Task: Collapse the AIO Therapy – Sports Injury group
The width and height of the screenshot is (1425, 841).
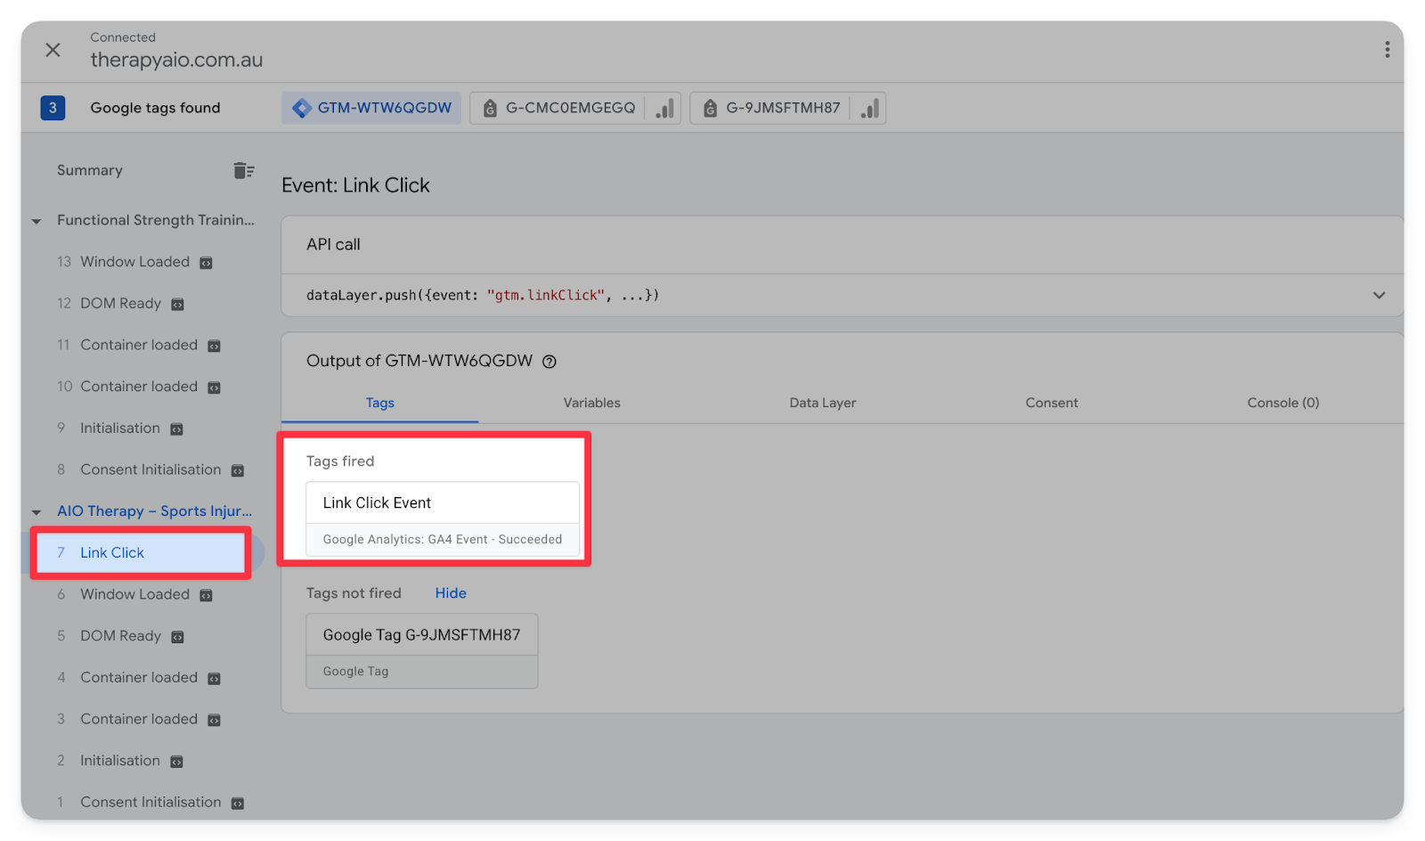Action: coord(37,512)
